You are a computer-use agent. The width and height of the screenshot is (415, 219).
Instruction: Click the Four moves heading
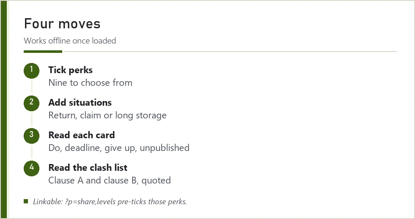[x=62, y=24]
